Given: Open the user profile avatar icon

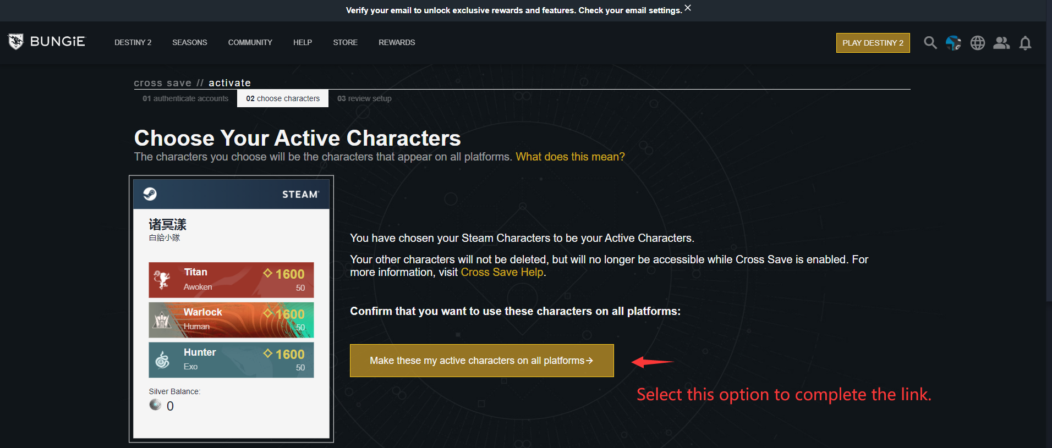Looking at the screenshot, I should point(954,43).
